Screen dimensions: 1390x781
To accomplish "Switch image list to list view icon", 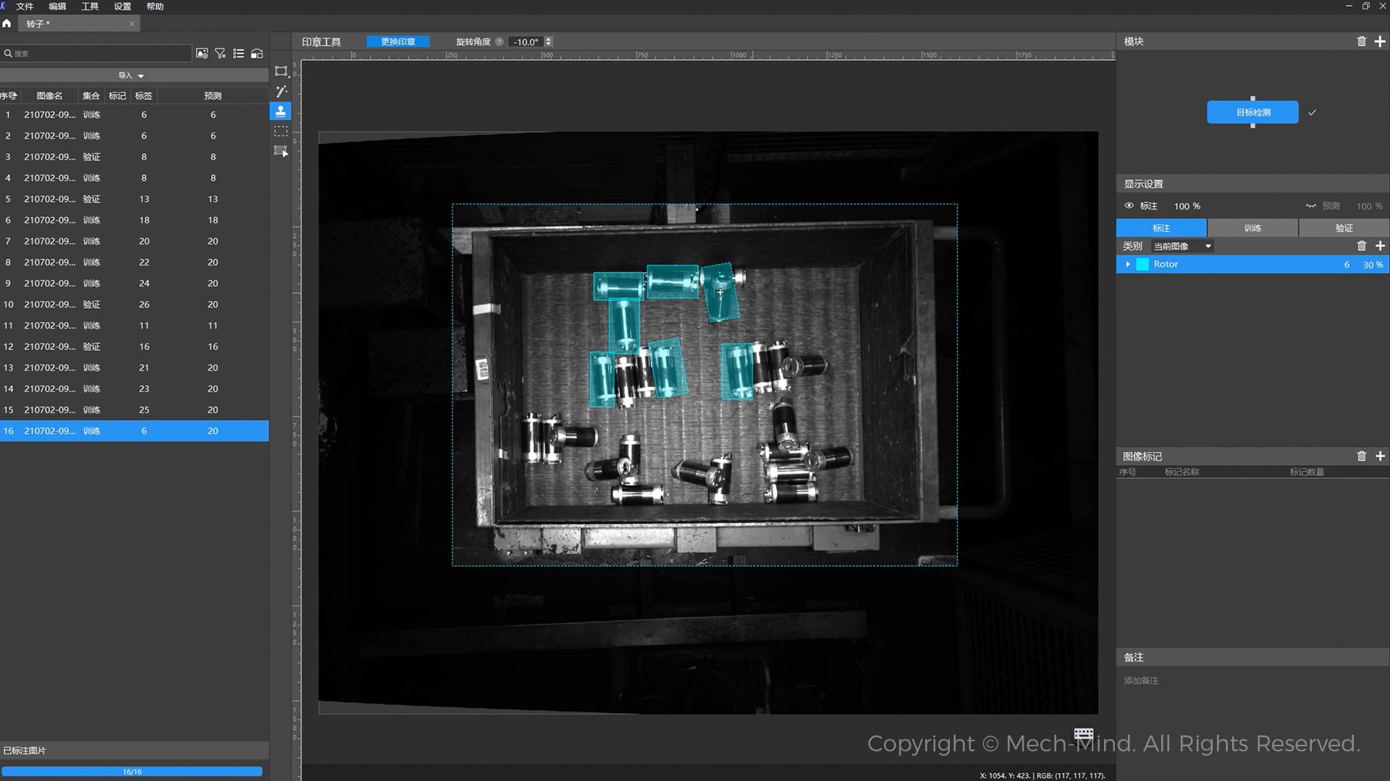I will (238, 54).
